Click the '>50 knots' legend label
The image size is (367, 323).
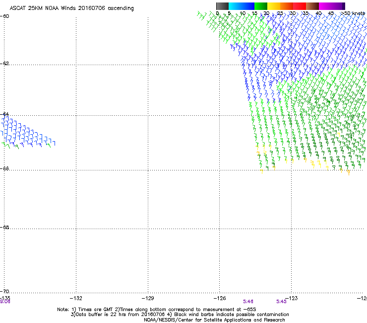click(x=353, y=13)
